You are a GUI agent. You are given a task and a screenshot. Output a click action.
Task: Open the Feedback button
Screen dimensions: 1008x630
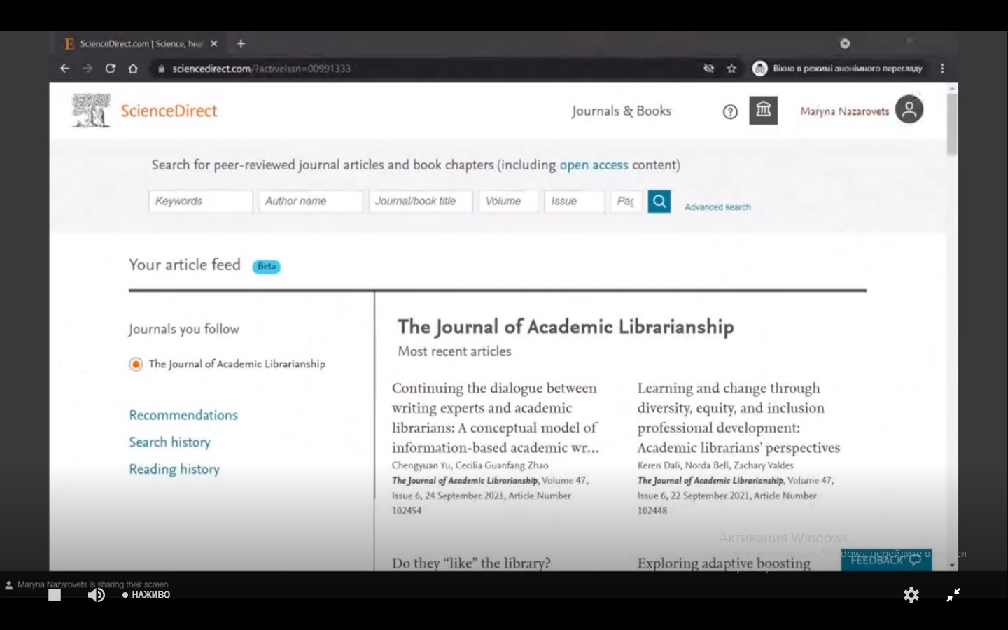886,560
